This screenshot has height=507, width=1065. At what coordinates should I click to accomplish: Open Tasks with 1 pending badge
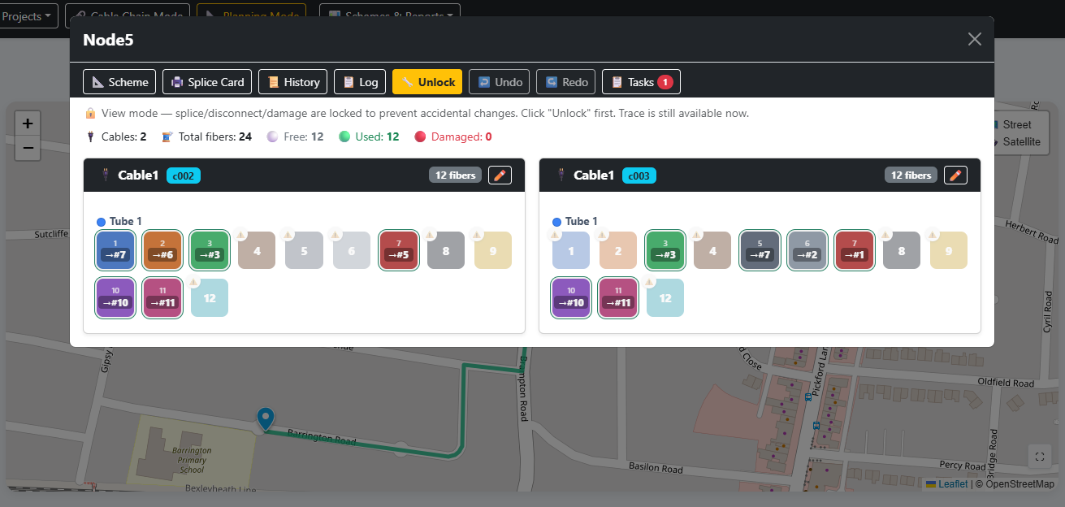pos(641,82)
